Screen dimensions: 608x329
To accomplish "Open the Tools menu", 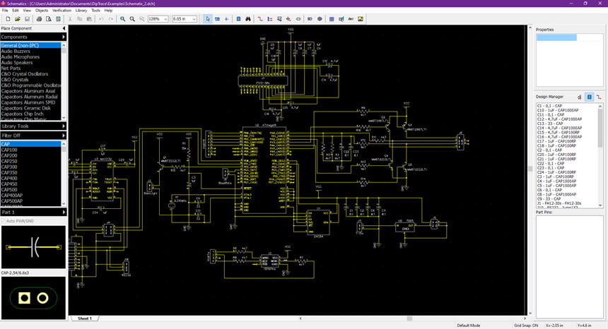I will pyautogui.click(x=95, y=11).
